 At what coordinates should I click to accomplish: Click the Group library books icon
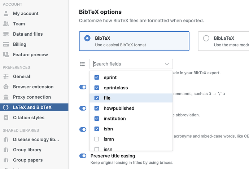click(x=6, y=150)
